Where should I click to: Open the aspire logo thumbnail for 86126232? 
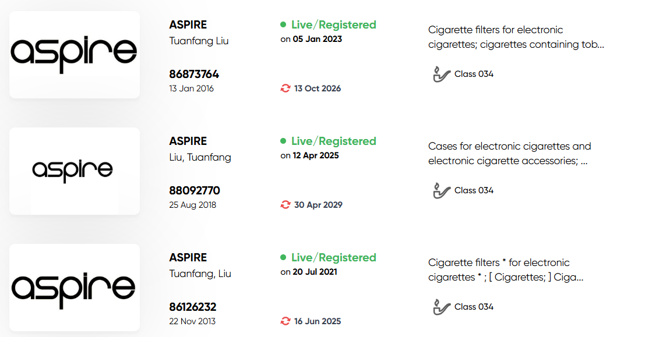tap(75, 288)
